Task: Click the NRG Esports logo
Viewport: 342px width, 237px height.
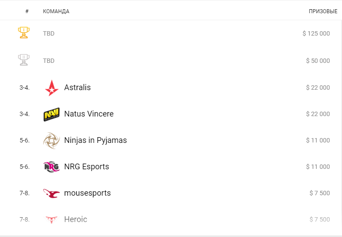Action: click(x=52, y=167)
